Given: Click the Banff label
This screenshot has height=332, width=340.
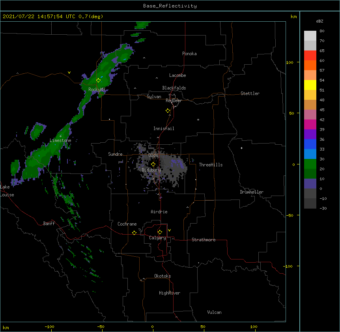Looking at the screenshot, I should click(x=49, y=224).
